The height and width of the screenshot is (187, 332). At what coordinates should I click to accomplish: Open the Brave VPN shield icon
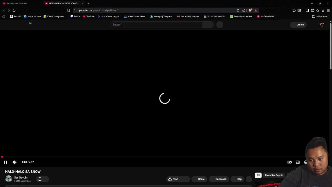click(323, 10)
